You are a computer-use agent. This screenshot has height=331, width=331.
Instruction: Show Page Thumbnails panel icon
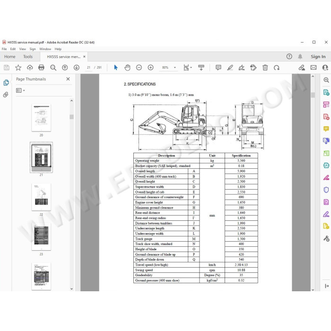[6, 83]
